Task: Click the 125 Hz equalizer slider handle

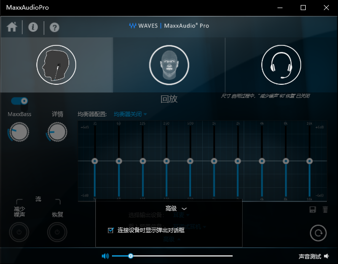Action: 143,161
